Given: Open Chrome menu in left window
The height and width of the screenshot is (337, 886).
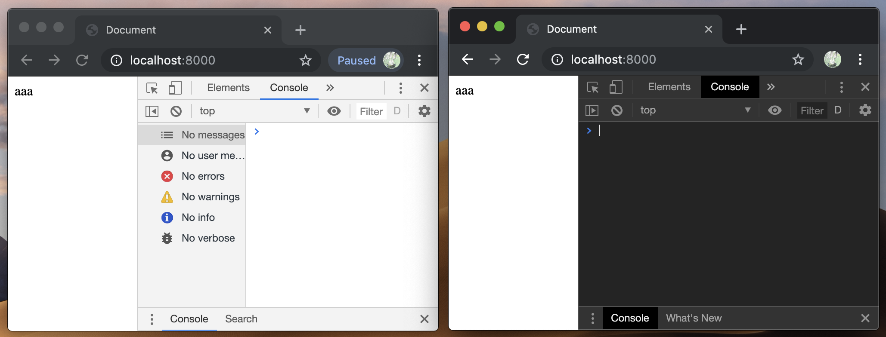Looking at the screenshot, I should click(419, 60).
